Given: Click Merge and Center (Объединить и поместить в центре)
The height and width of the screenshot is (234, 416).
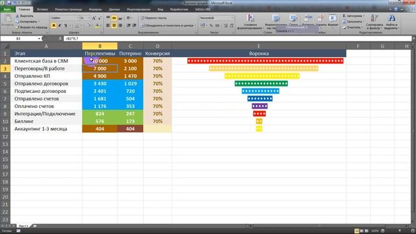Looking at the screenshot, I should pyautogui.click(x=168, y=25).
